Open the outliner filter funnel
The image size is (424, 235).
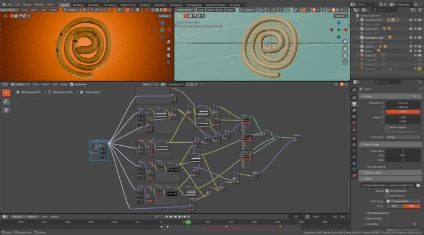[413, 10]
